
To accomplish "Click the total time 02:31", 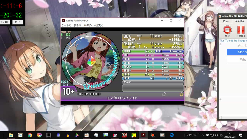I will pos(66,85).
